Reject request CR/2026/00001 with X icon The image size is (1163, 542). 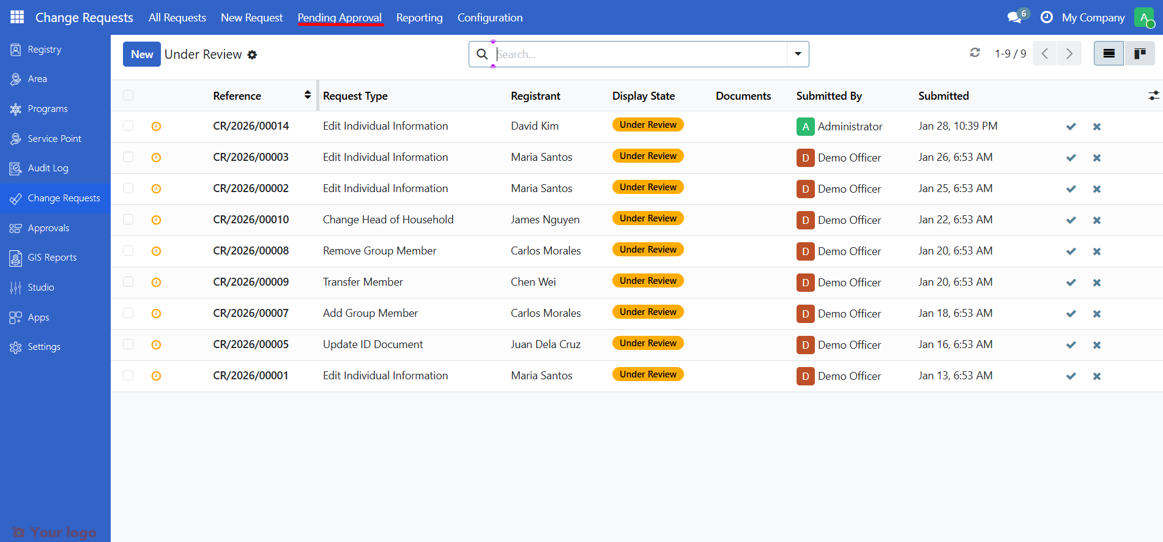[1097, 376]
